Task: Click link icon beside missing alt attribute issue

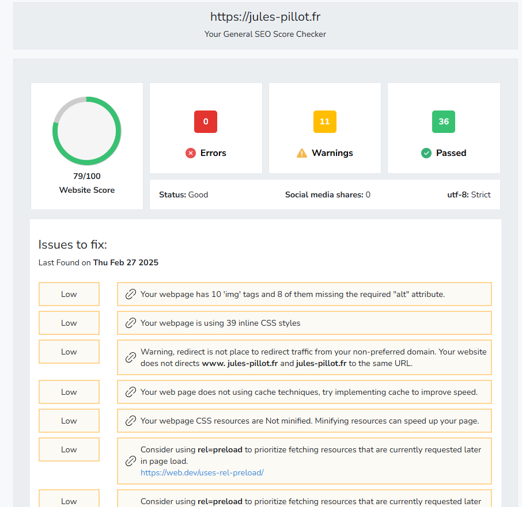Action: (131, 294)
